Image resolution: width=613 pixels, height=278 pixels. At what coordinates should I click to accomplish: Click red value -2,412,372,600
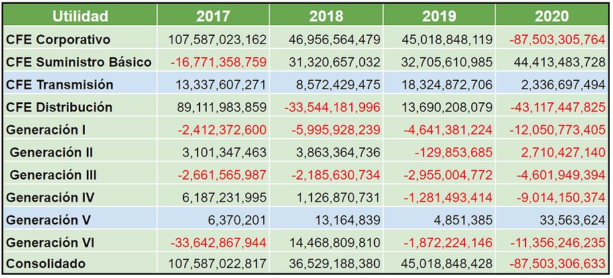point(222,131)
